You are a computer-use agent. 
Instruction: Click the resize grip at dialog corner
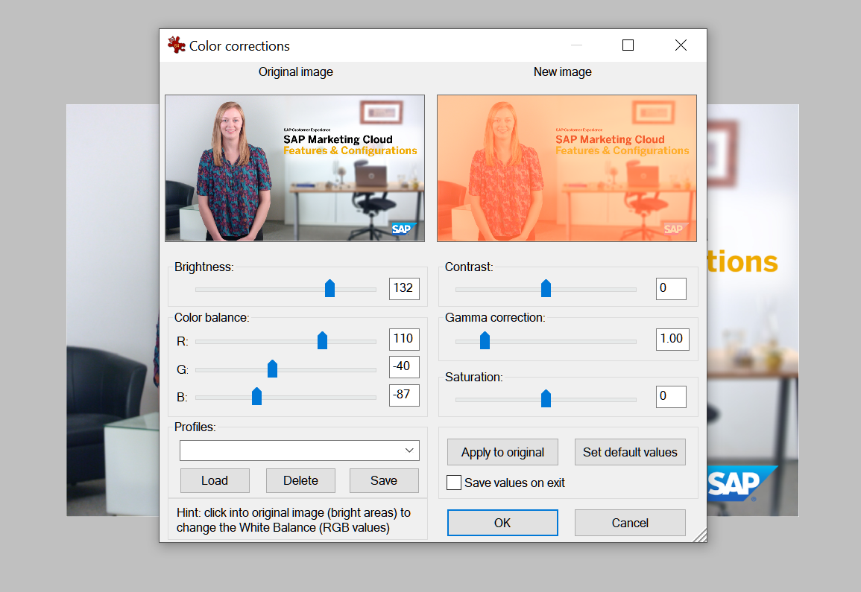[x=700, y=535]
